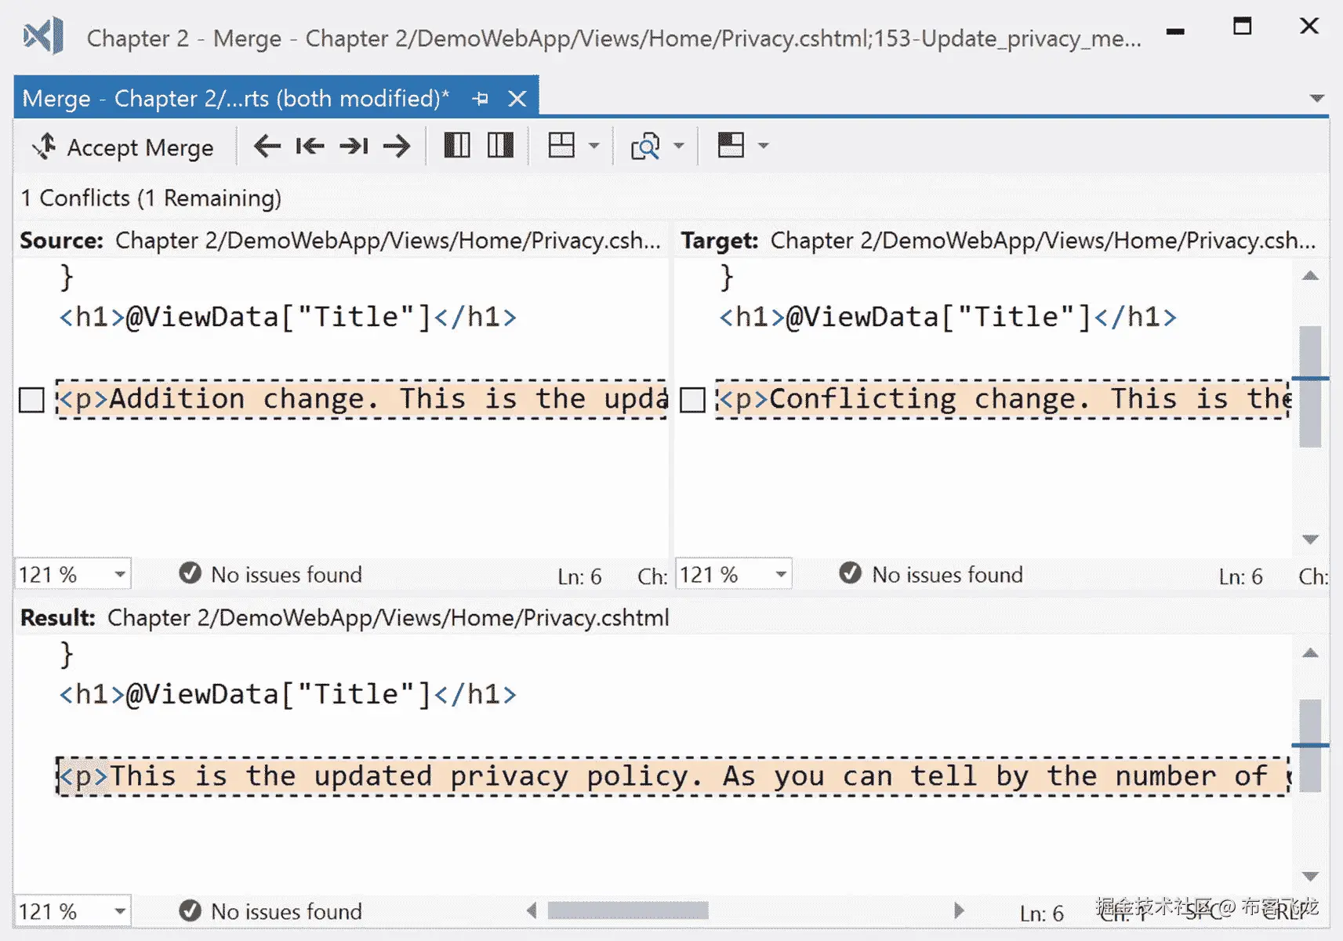Open the view layout dropdown arrow
1343x941 pixels.
(594, 146)
